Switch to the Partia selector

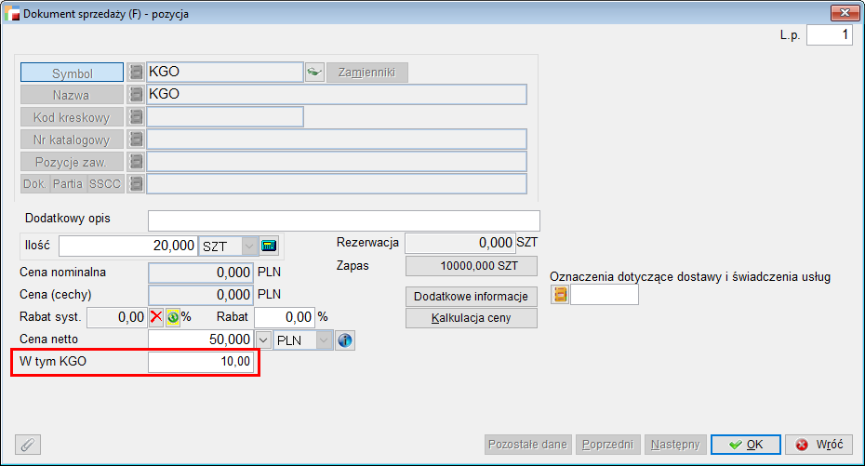(x=68, y=184)
